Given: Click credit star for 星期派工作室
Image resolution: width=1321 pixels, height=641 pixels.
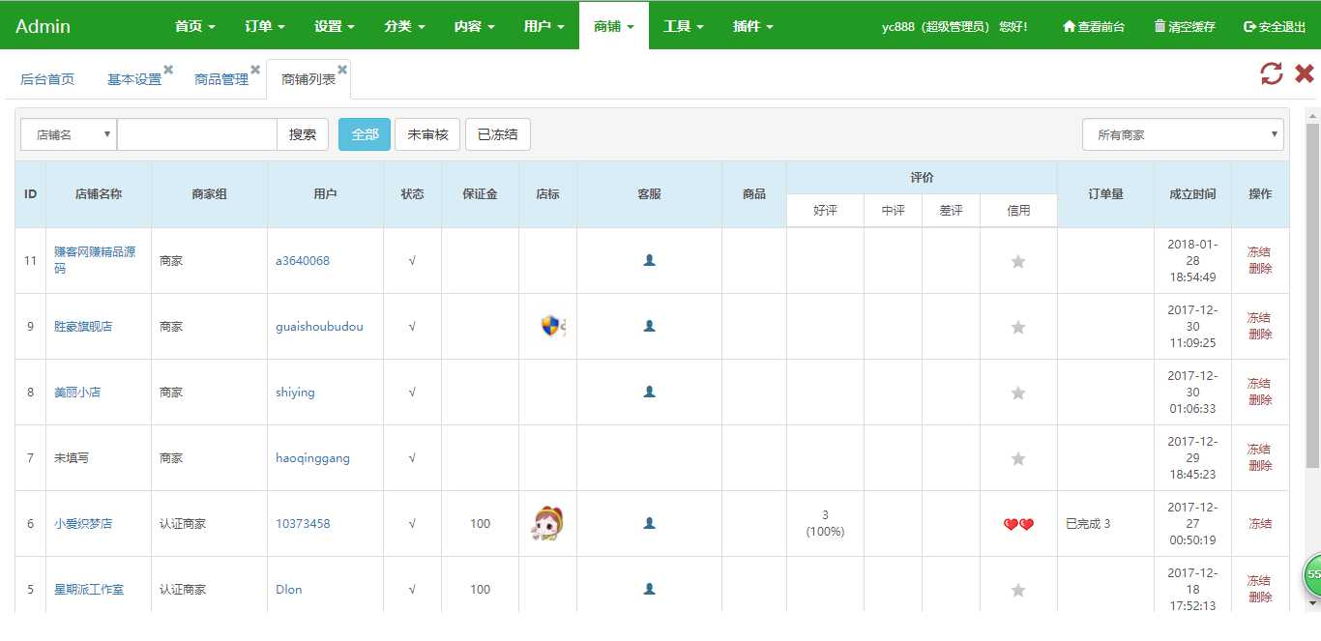Looking at the screenshot, I should pyautogui.click(x=1018, y=590).
